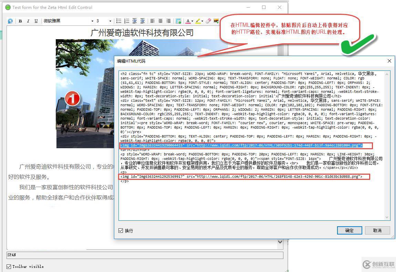Toggle the Toolbar visible checkbox

point(8,266)
